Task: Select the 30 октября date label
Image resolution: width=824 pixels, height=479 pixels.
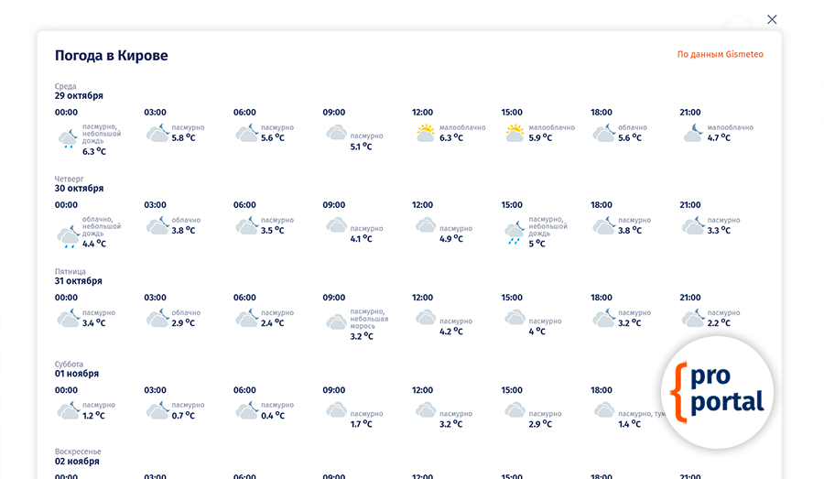Action: pyautogui.click(x=79, y=189)
